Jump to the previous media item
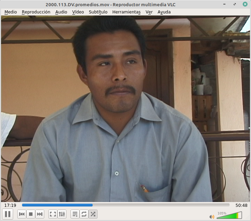 click(x=22, y=214)
